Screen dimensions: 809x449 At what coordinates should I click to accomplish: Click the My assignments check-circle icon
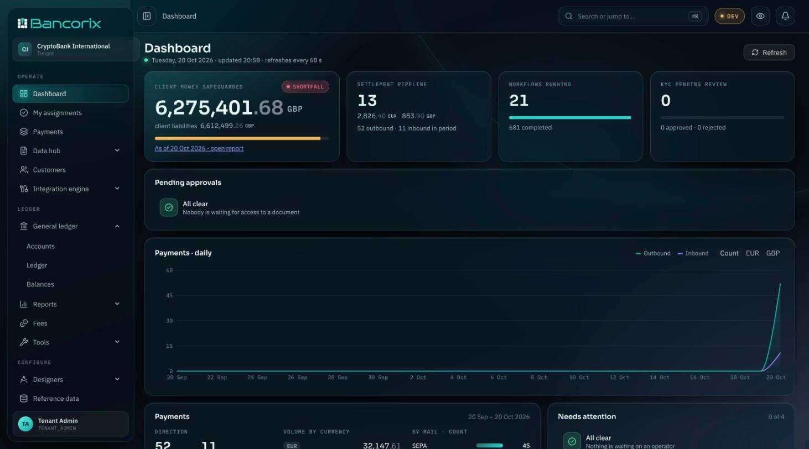click(24, 113)
